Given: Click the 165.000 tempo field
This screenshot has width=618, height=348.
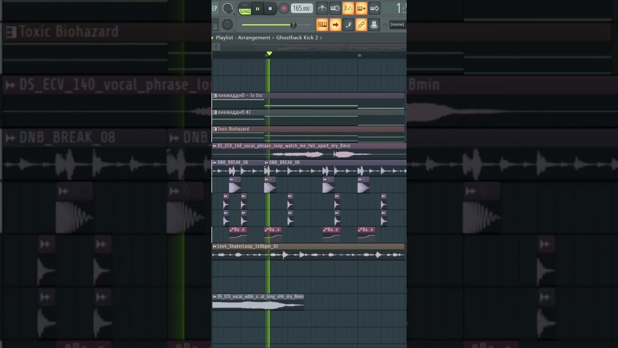Looking at the screenshot, I should (302, 8).
